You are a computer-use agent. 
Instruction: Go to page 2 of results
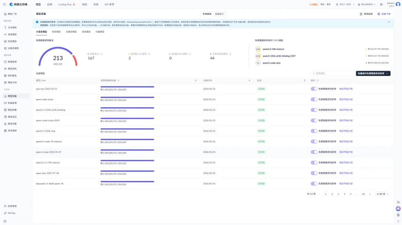[x=332, y=194]
